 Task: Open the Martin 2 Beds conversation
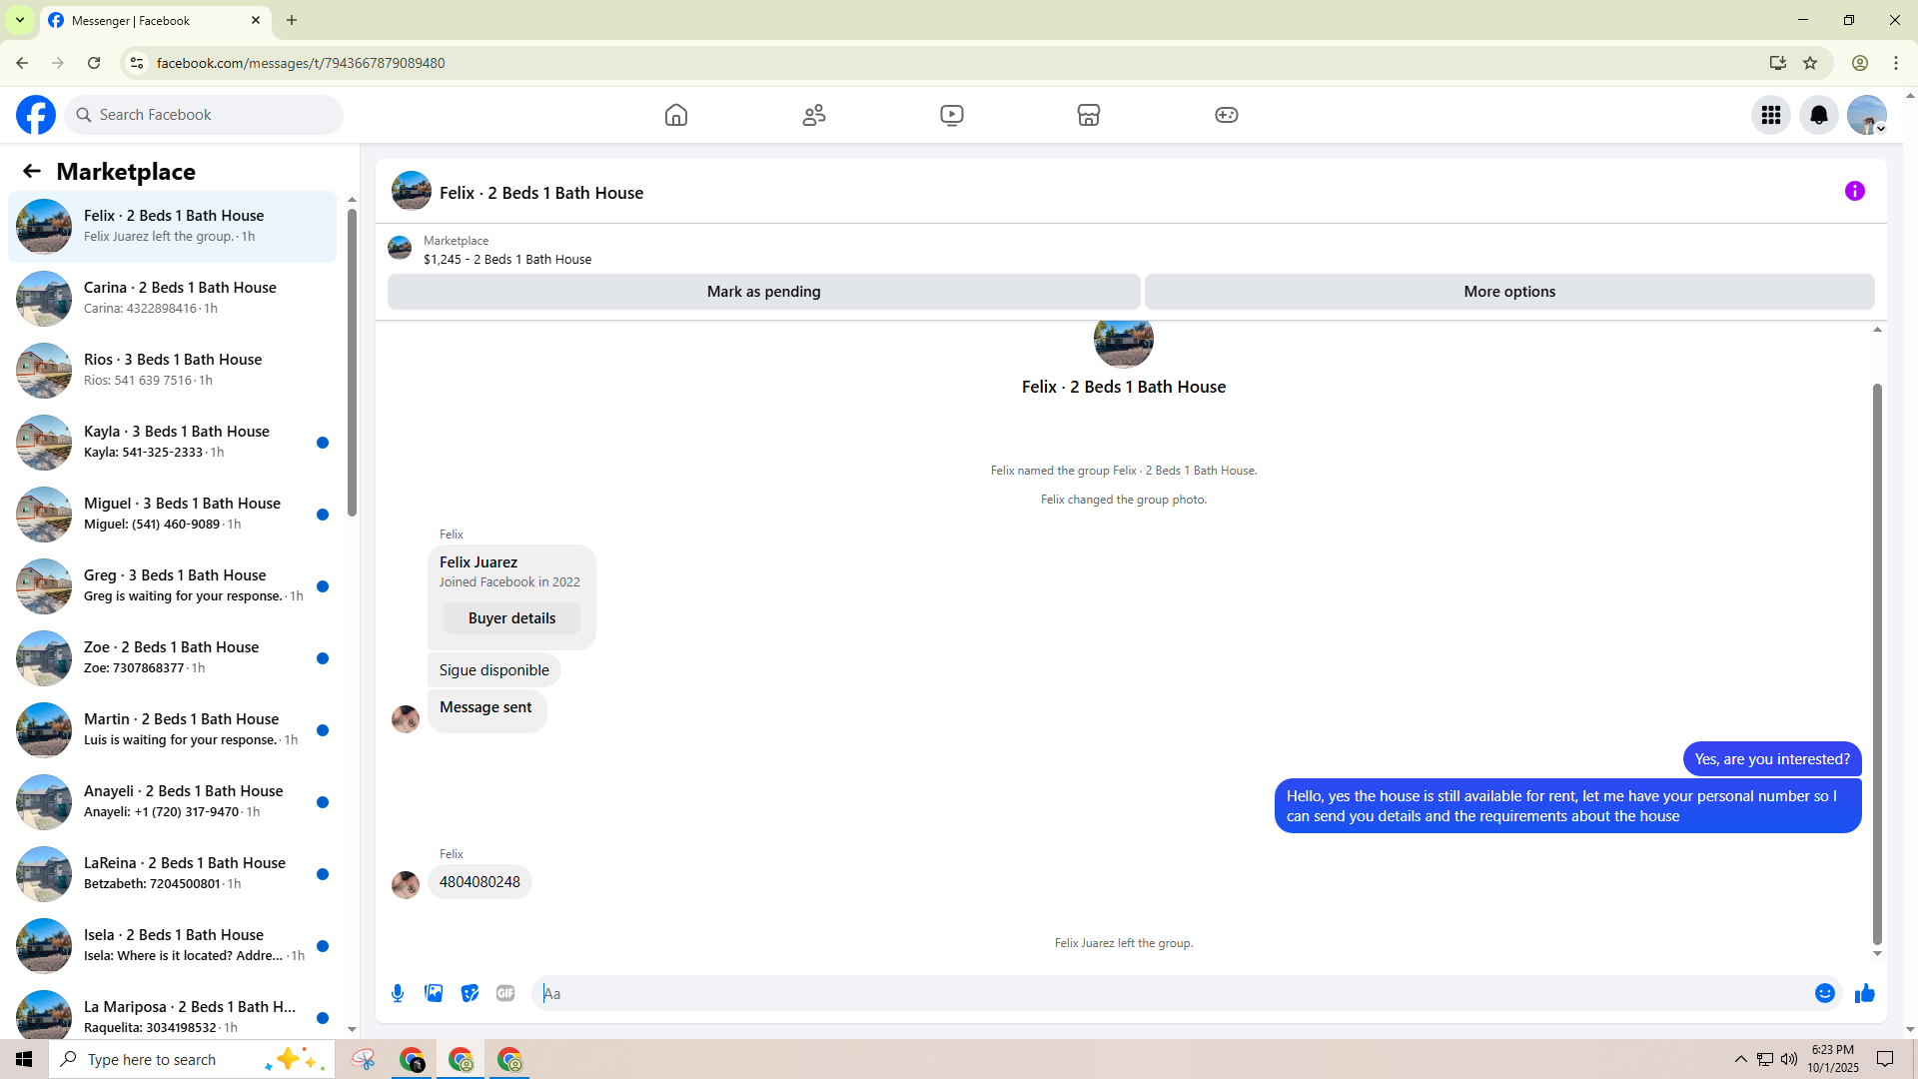point(173,730)
